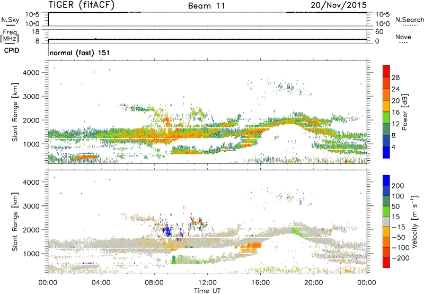The image size is (424, 294).
Task: Click the Power [dB] color bar title
Action: click(404, 112)
